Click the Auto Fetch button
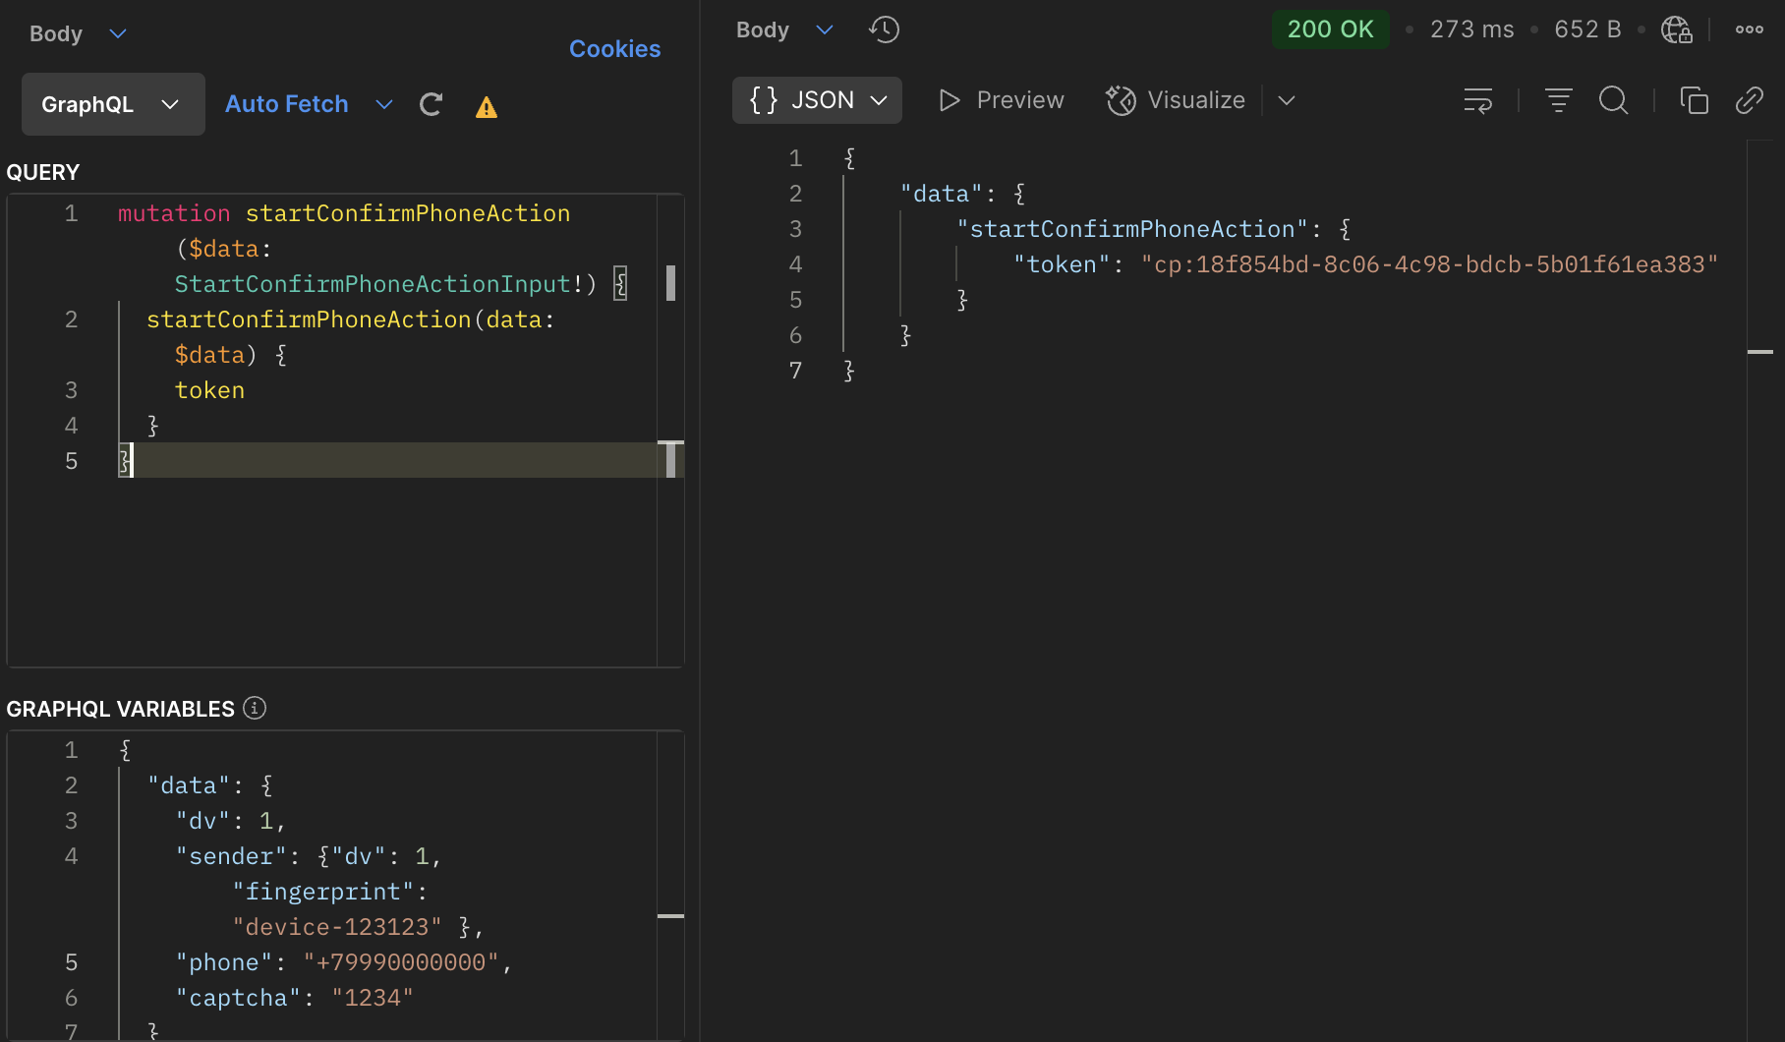 286,104
